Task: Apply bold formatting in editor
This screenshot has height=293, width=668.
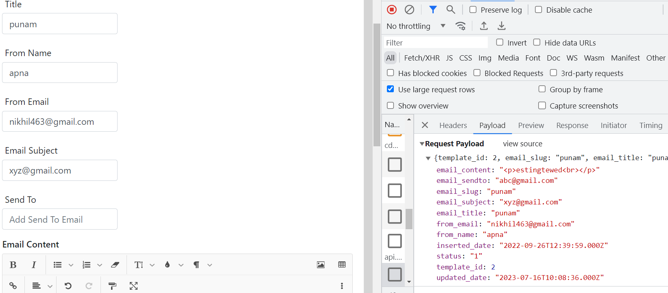Action: click(13, 265)
